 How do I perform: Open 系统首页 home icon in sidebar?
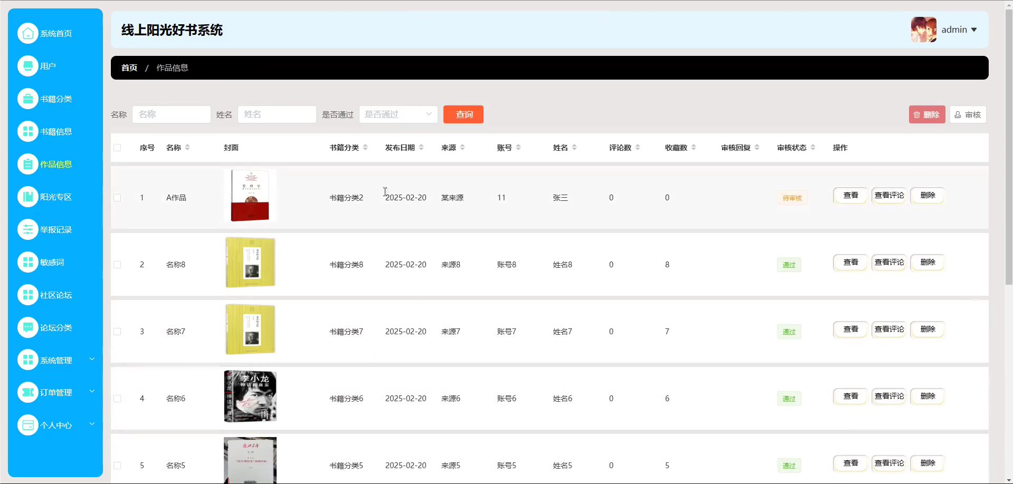tap(28, 33)
